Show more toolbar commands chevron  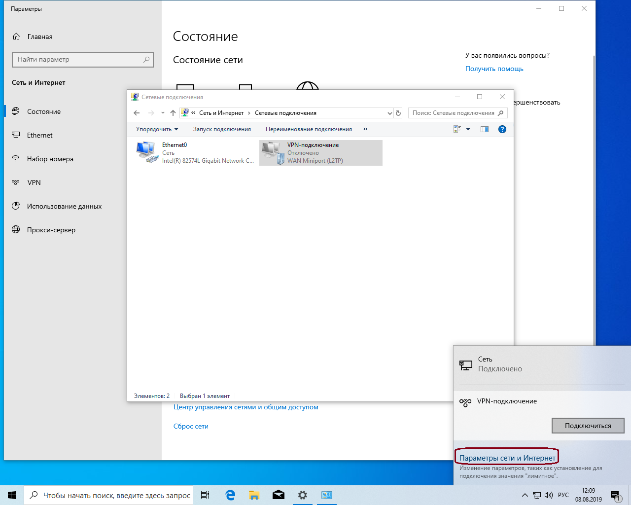(365, 129)
